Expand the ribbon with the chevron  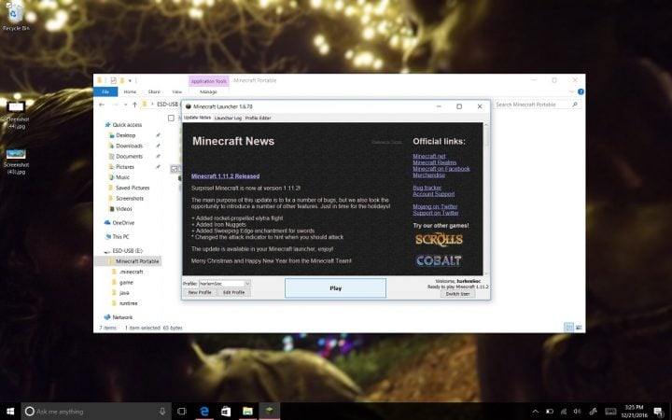pyautogui.click(x=571, y=91)
